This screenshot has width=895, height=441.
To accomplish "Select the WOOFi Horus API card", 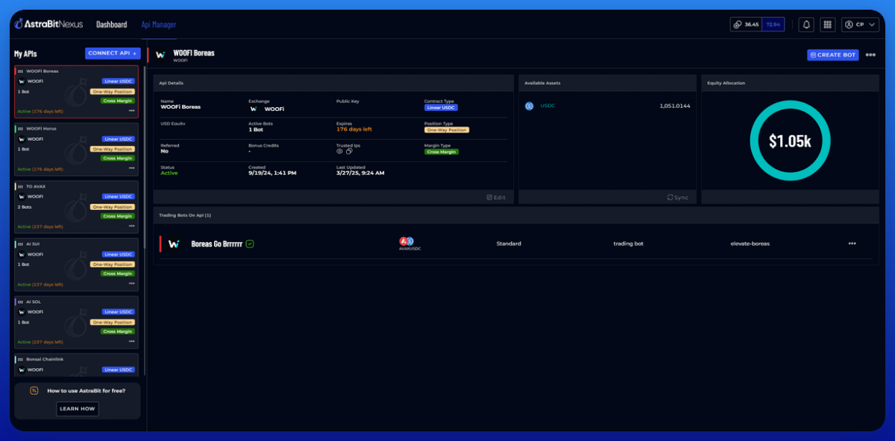I will pyautogui.click(x=76, y=150).
